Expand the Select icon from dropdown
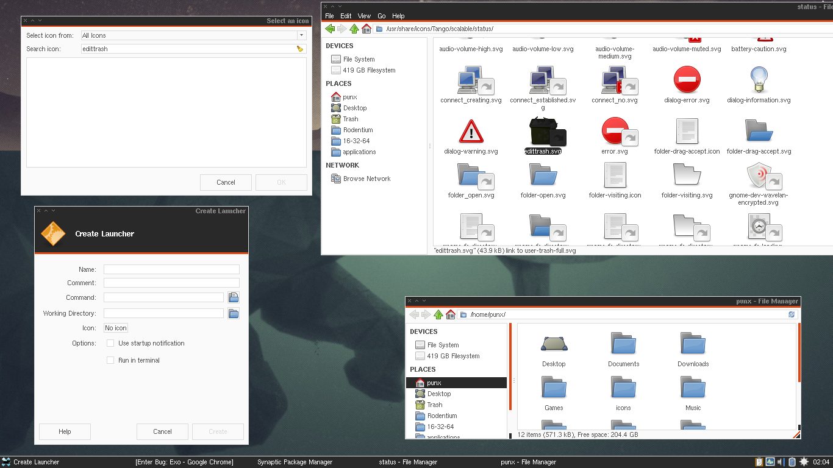 [x=301, y=35]
